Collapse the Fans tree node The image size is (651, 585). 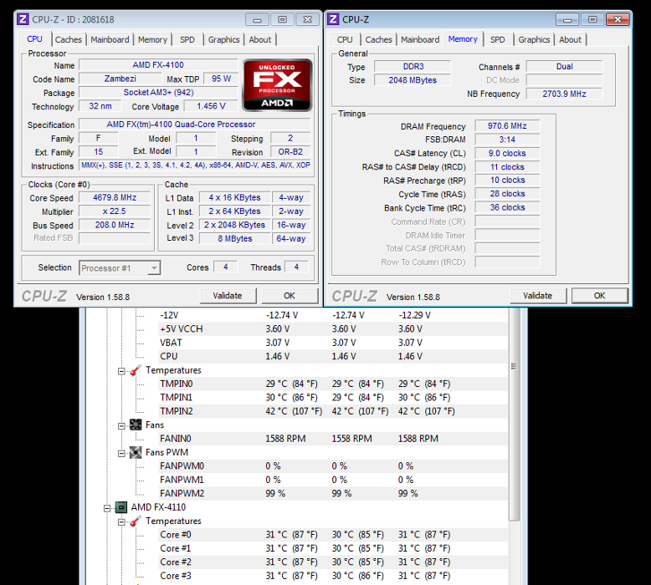121,425
